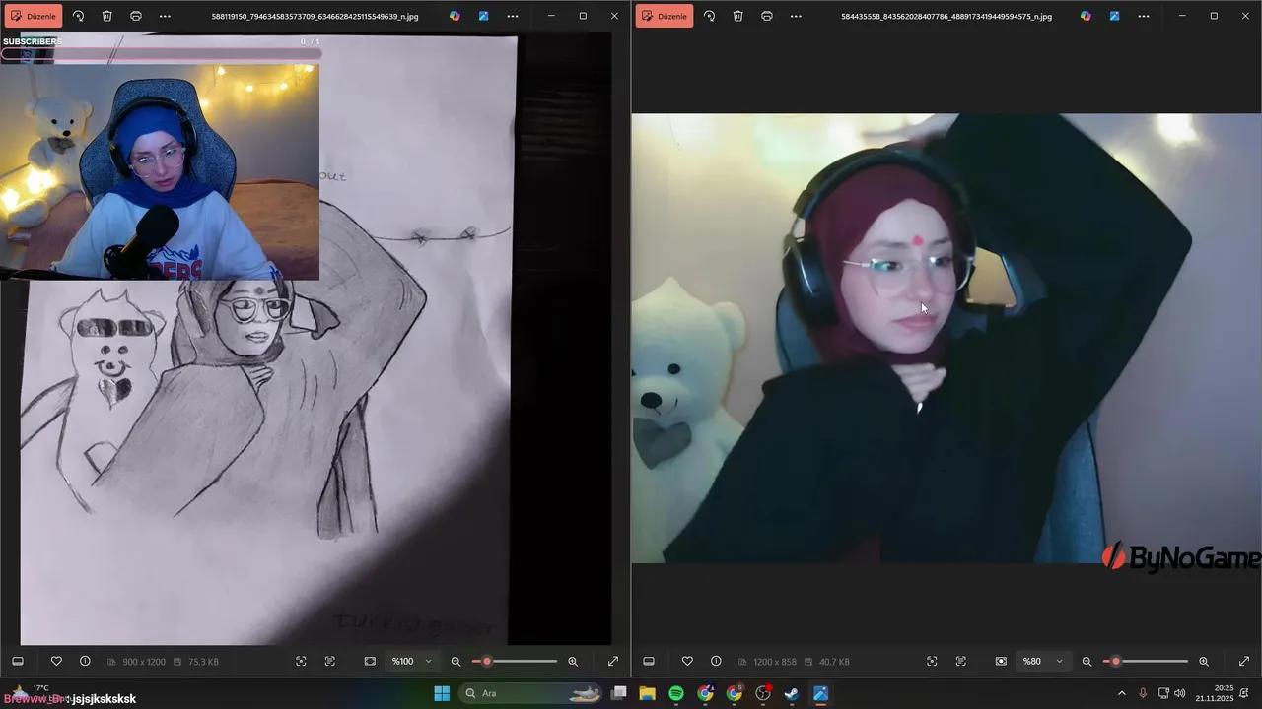Click microphone icon in system tray
This screenshot has width=1262, height=709.
point(1143,693)
